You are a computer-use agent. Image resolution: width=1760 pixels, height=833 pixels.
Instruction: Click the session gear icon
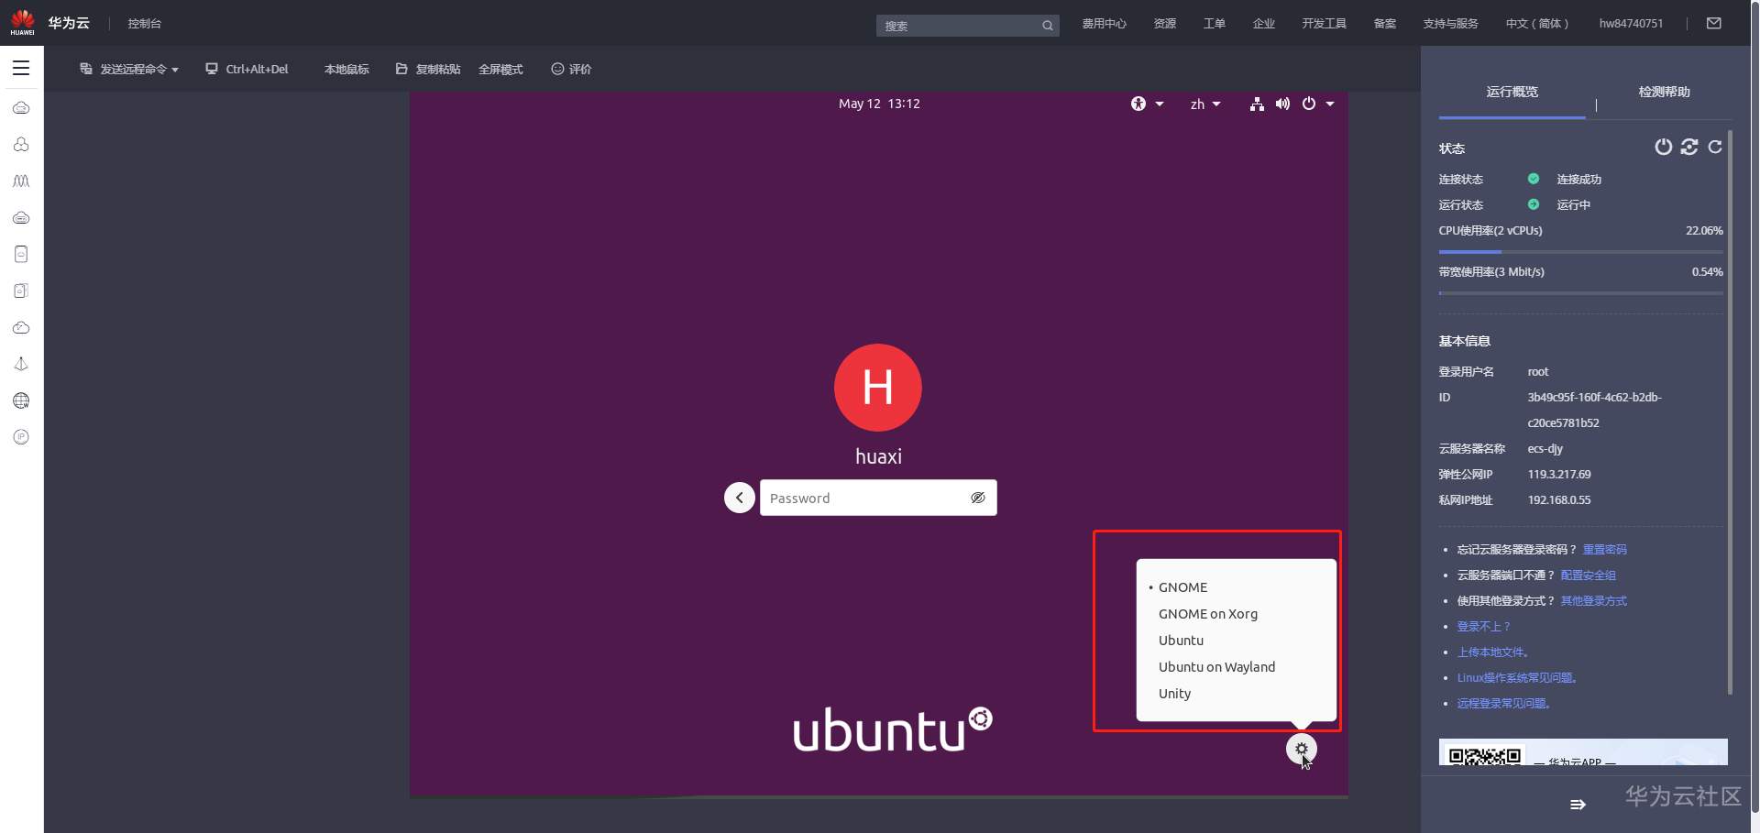point(1302,749)
